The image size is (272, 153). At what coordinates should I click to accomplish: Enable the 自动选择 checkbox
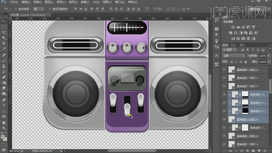tap(16, 9)
